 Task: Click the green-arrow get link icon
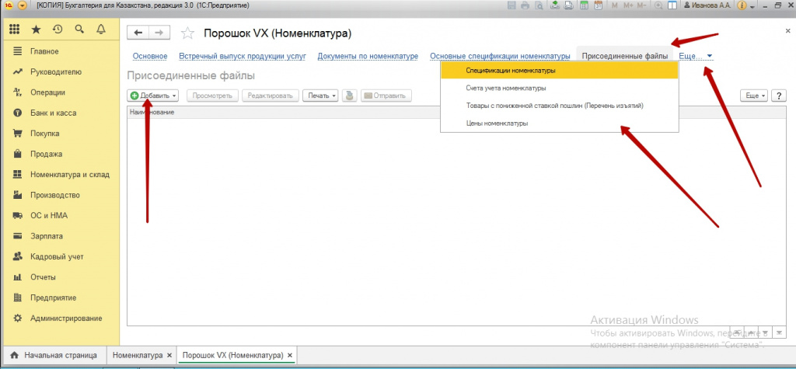click(x=555, y=5)
